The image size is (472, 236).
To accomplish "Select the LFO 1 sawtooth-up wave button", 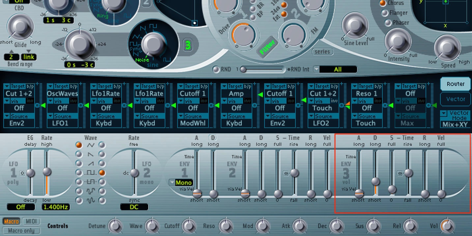I will [x=78, y=163].
